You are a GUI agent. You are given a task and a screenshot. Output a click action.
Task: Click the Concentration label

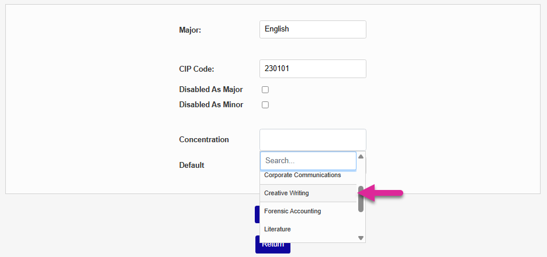(x=204, y=140)
